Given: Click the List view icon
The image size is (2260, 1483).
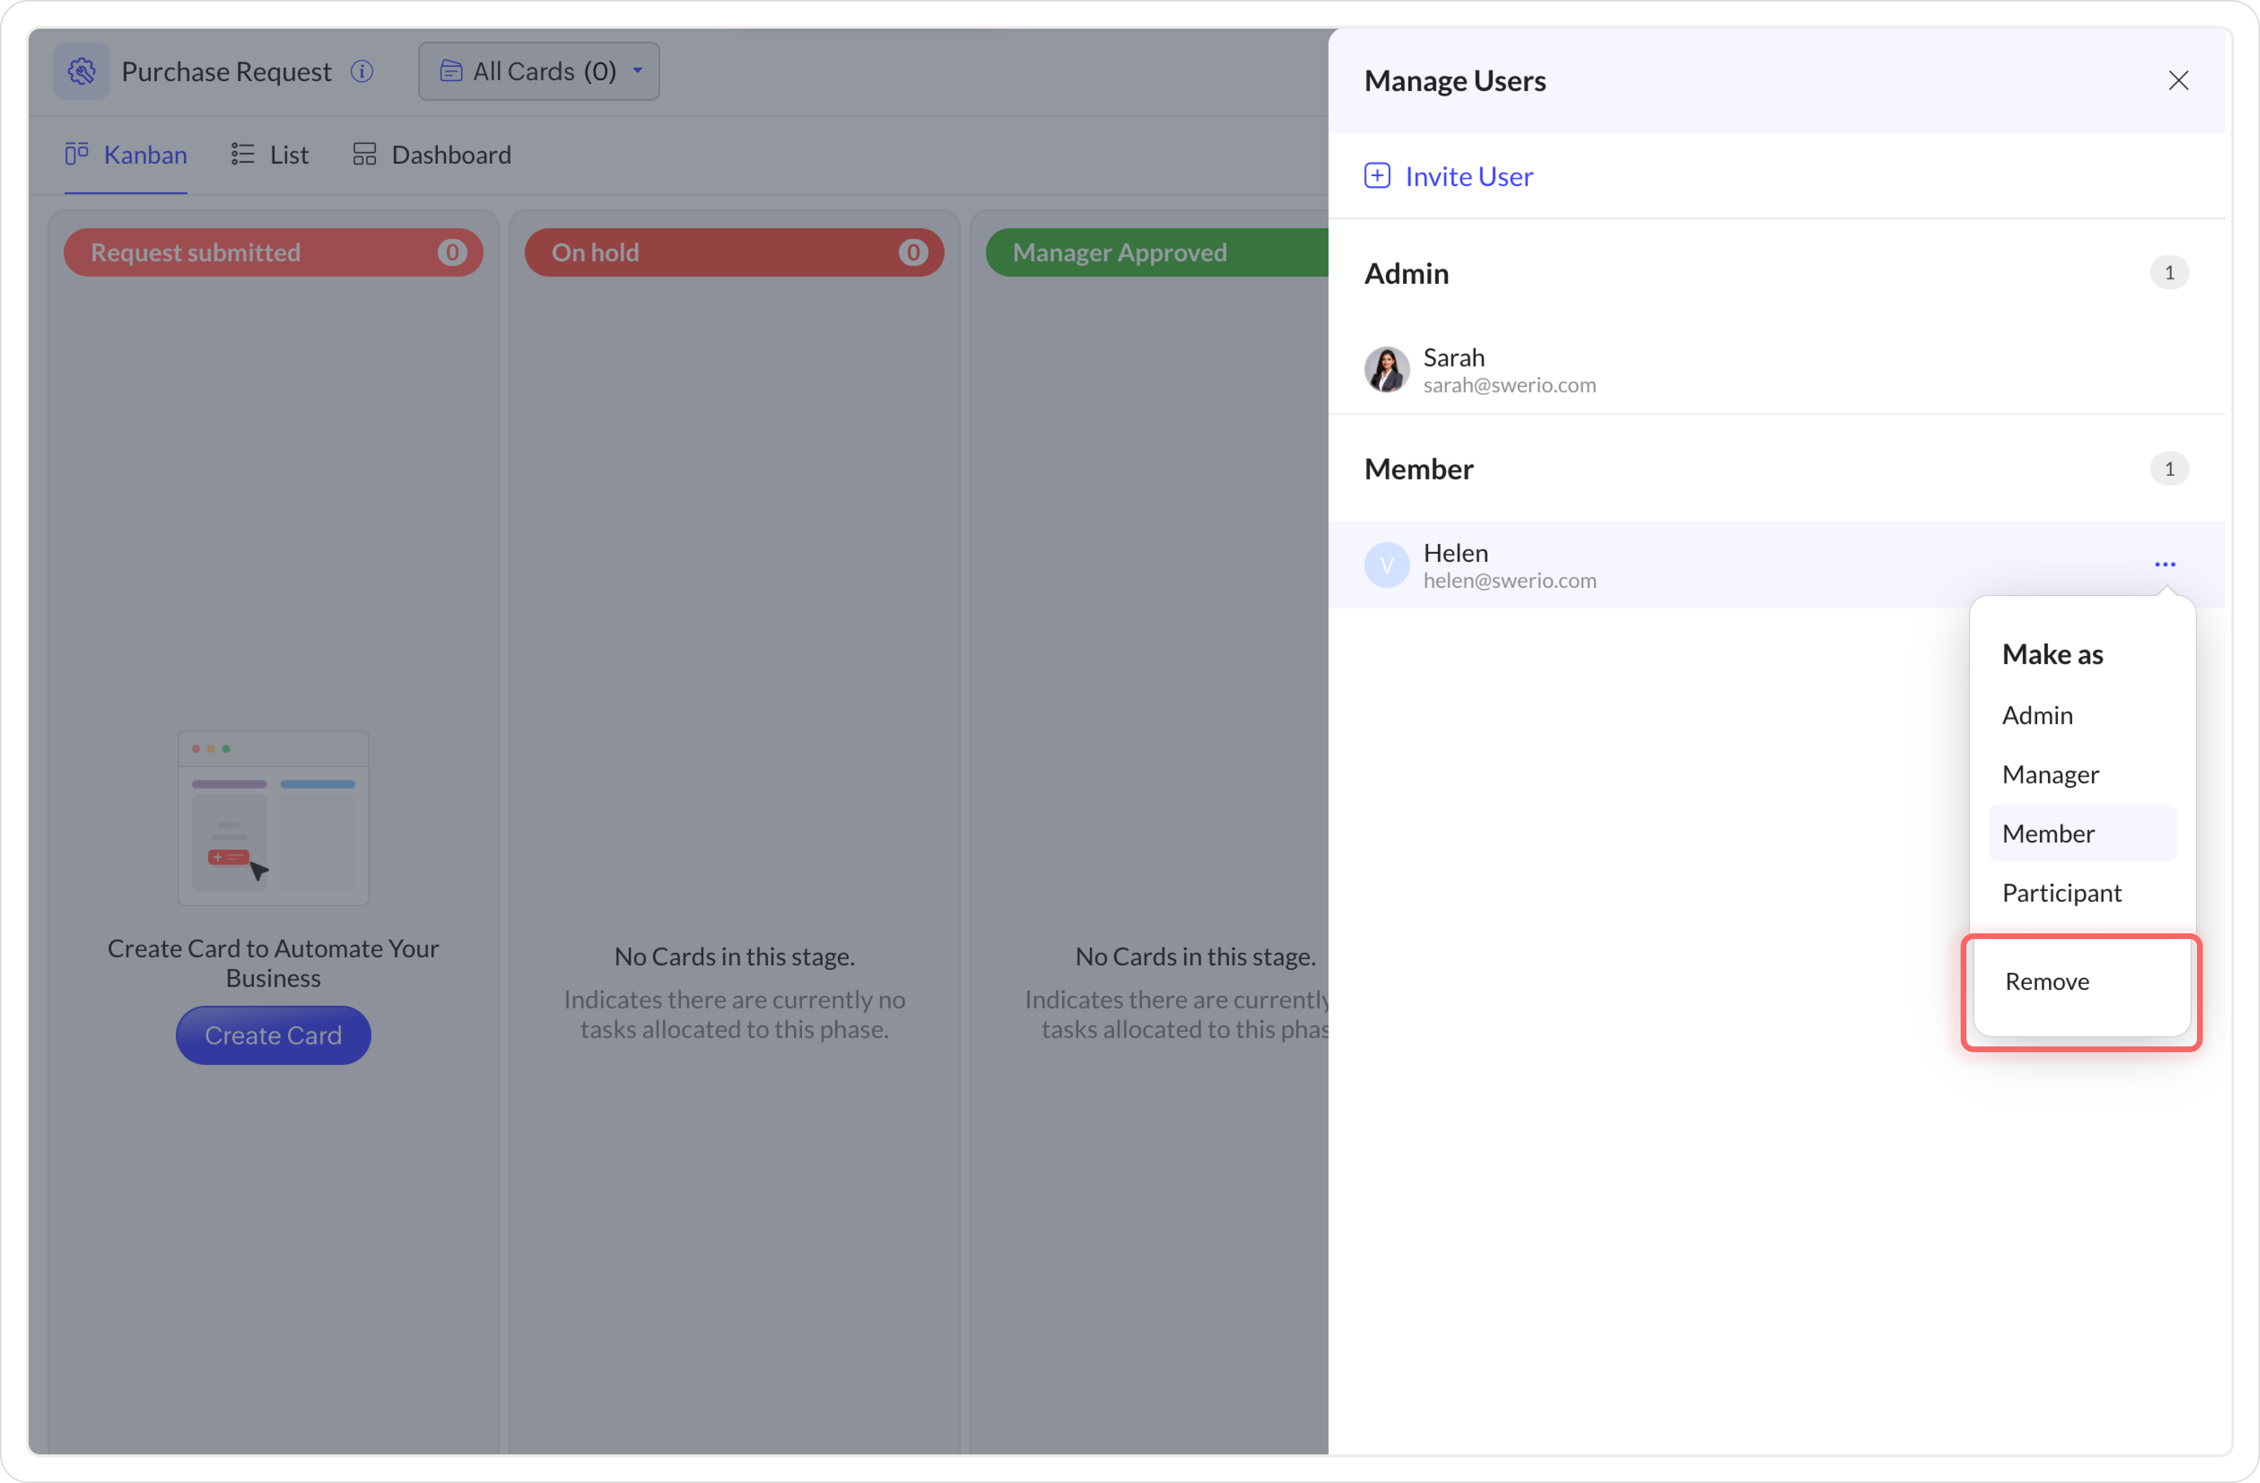Looking at the screenshot, I should pos(243,154).
